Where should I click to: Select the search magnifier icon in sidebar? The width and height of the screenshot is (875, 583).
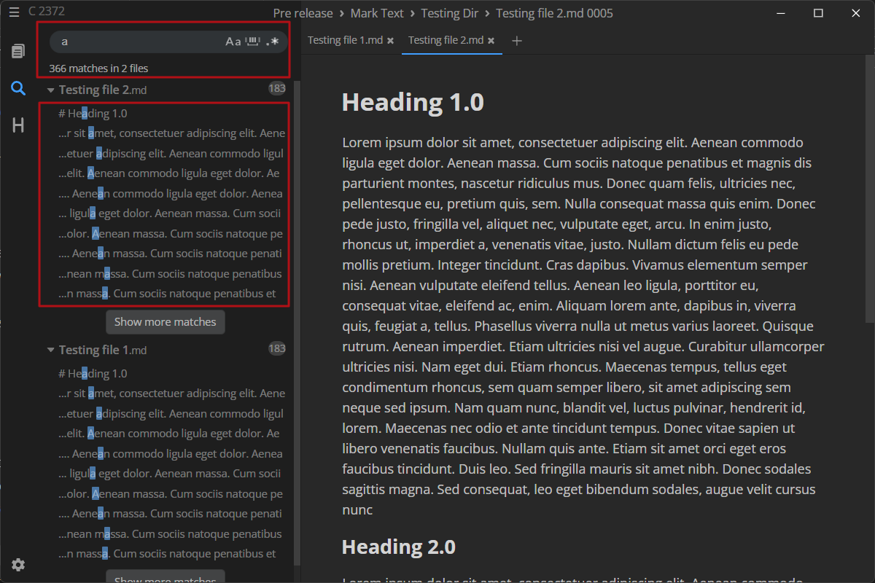[x=17, y=88]
